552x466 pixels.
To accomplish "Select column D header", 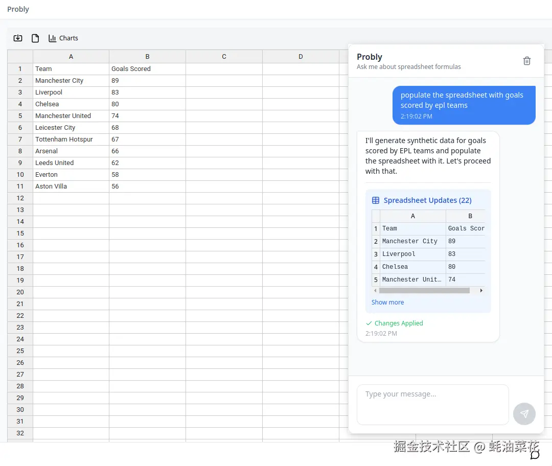I will (301, 56).
